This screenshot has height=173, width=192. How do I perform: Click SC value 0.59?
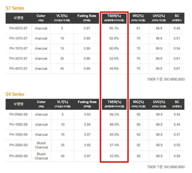177,156
